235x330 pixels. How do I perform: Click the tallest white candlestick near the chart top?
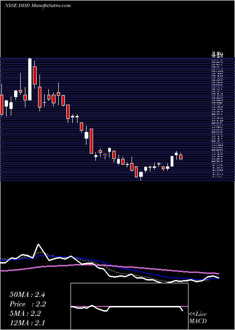point(30,79)
